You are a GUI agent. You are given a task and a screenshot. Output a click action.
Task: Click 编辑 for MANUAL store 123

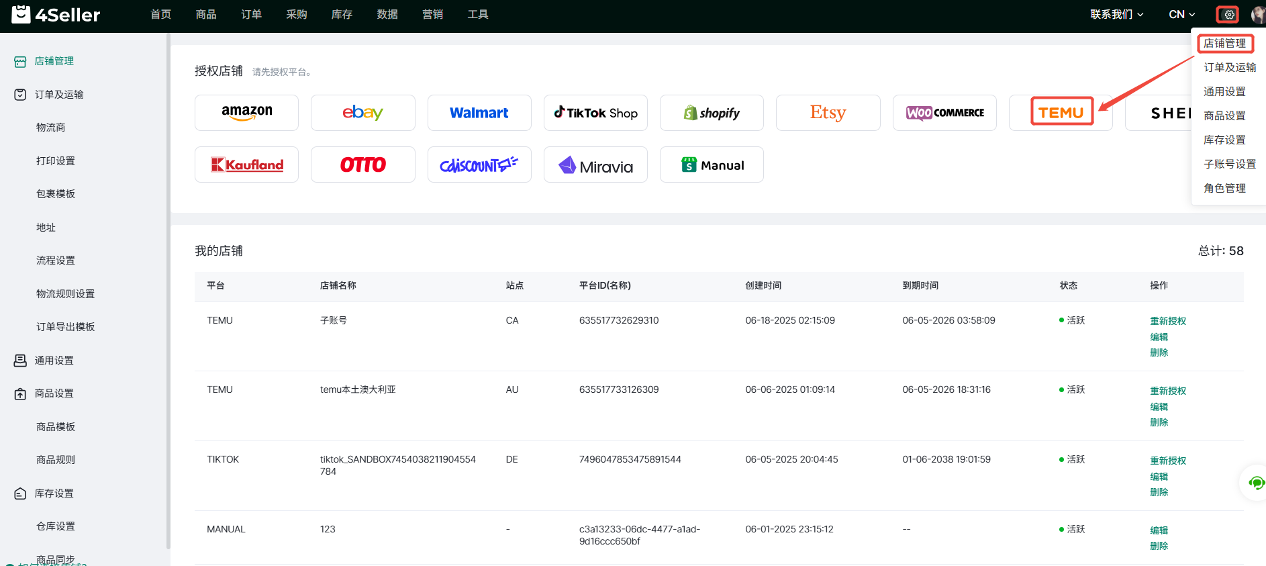[1159, 530]
